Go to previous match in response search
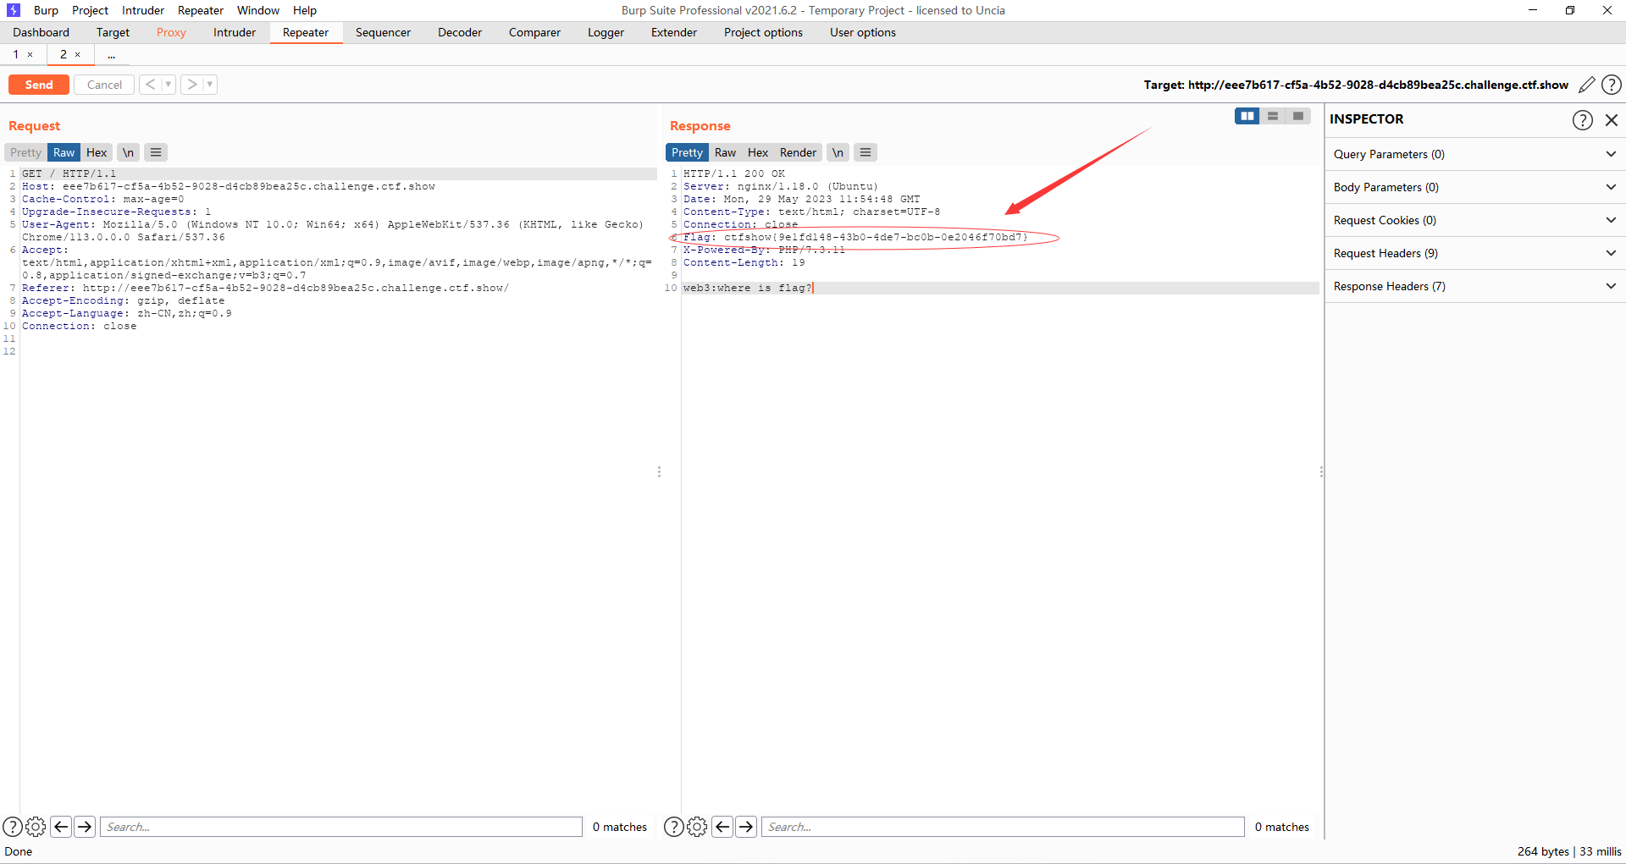The image size is (1626, 864). 722,827
